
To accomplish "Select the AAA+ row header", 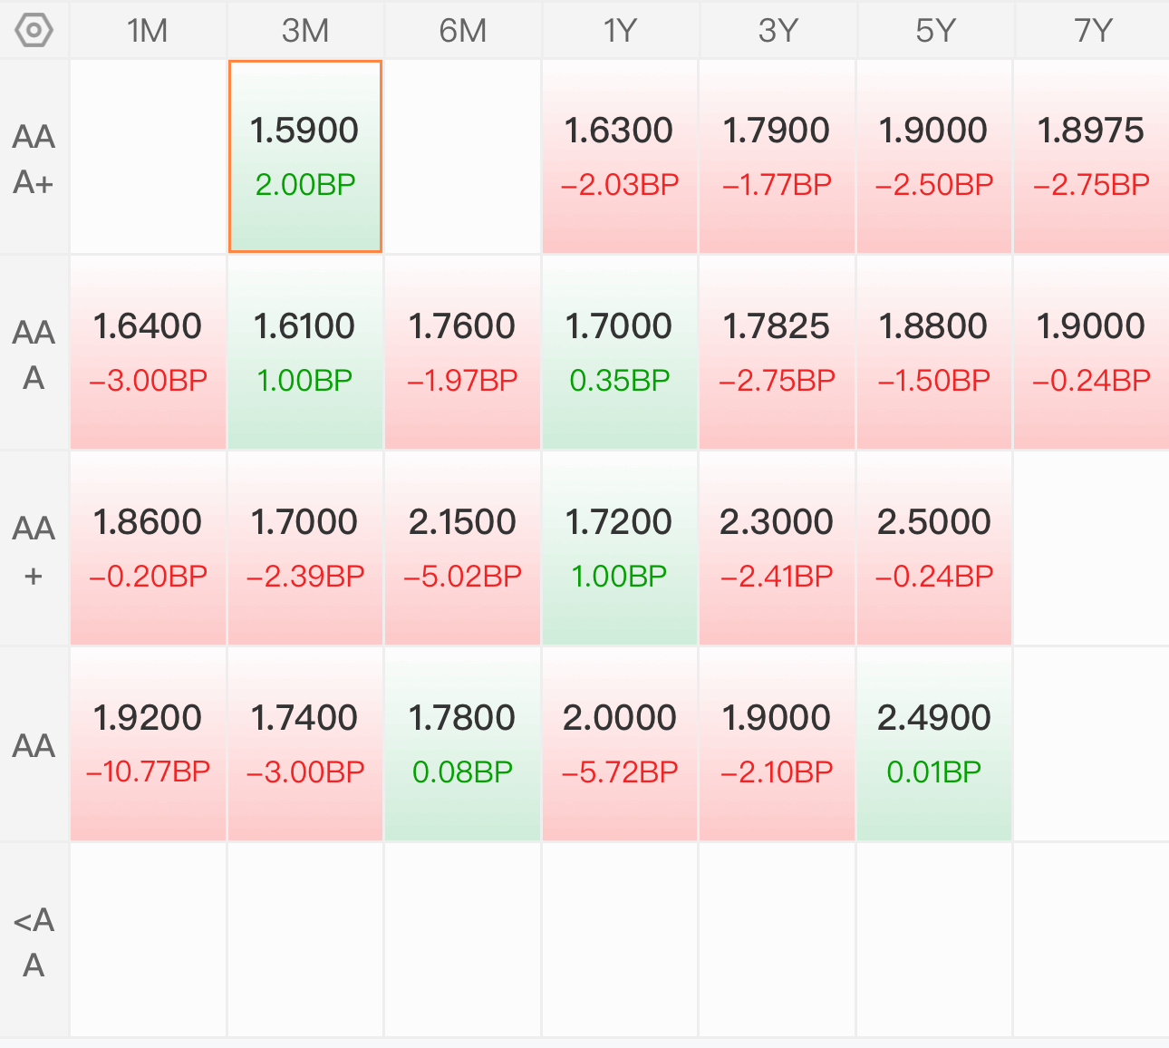I will [x=34, y=158].
